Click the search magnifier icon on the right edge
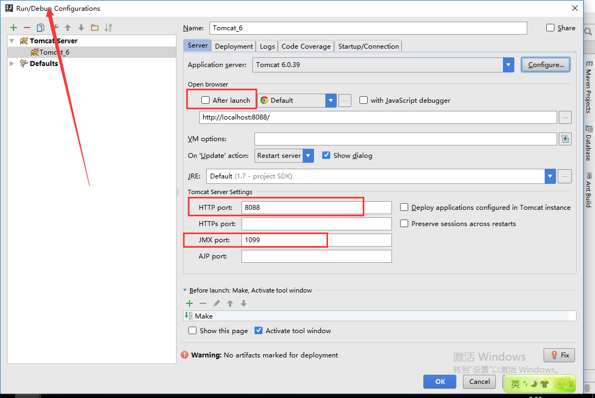 588,32
